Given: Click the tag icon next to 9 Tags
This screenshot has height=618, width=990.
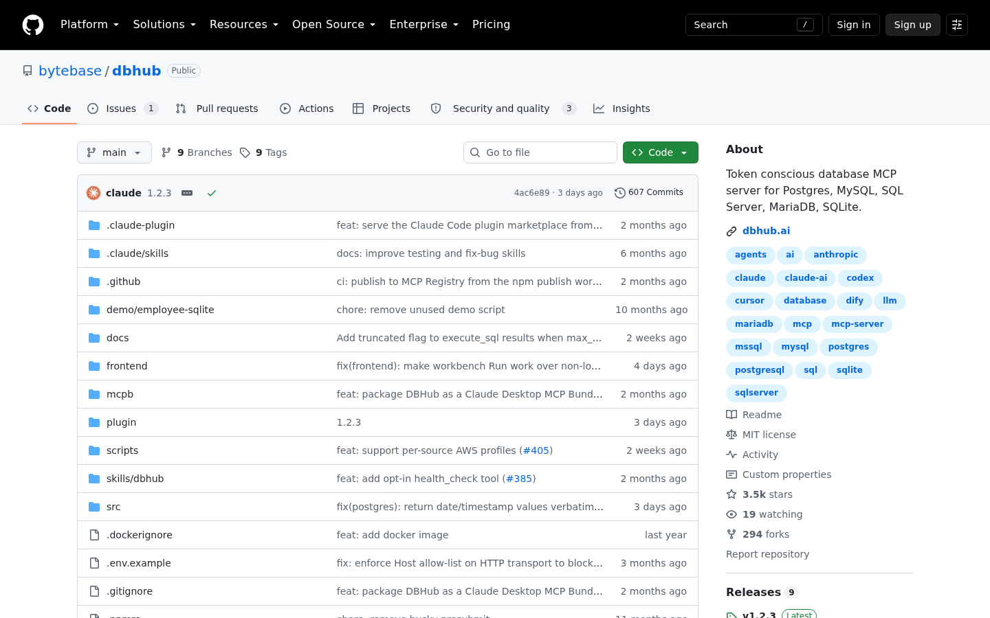Looking at the screenshot, I should (245, 152).
